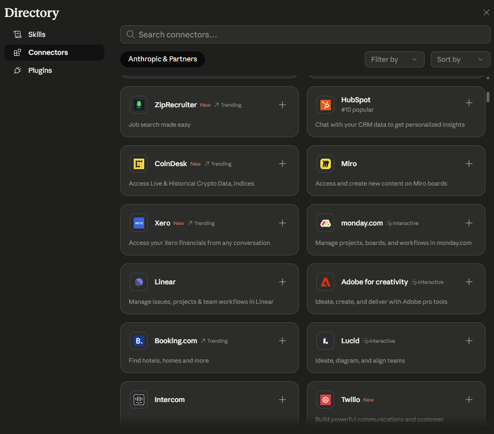Screen dimensions: 494x434
Task: Open the ZipRecruiter connector title
Action: pyautogui.click(x=176, y=105)
